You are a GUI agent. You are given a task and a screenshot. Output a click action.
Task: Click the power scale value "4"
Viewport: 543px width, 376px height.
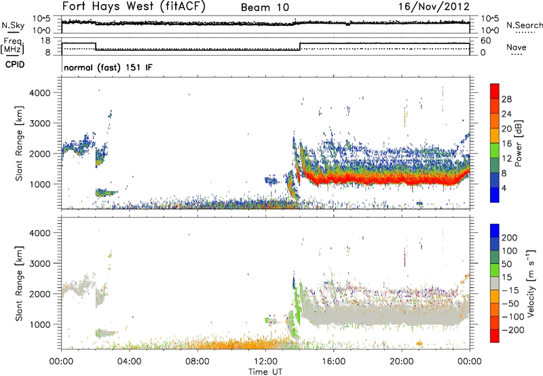(x=504, y=189)
